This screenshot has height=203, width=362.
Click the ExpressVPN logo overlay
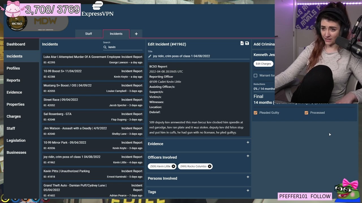click(98, 9)
